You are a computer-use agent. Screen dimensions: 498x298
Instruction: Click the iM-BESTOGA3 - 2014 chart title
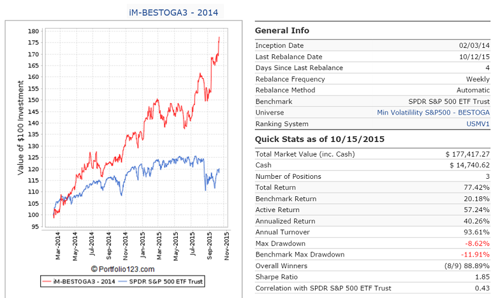tap(174, 13)
